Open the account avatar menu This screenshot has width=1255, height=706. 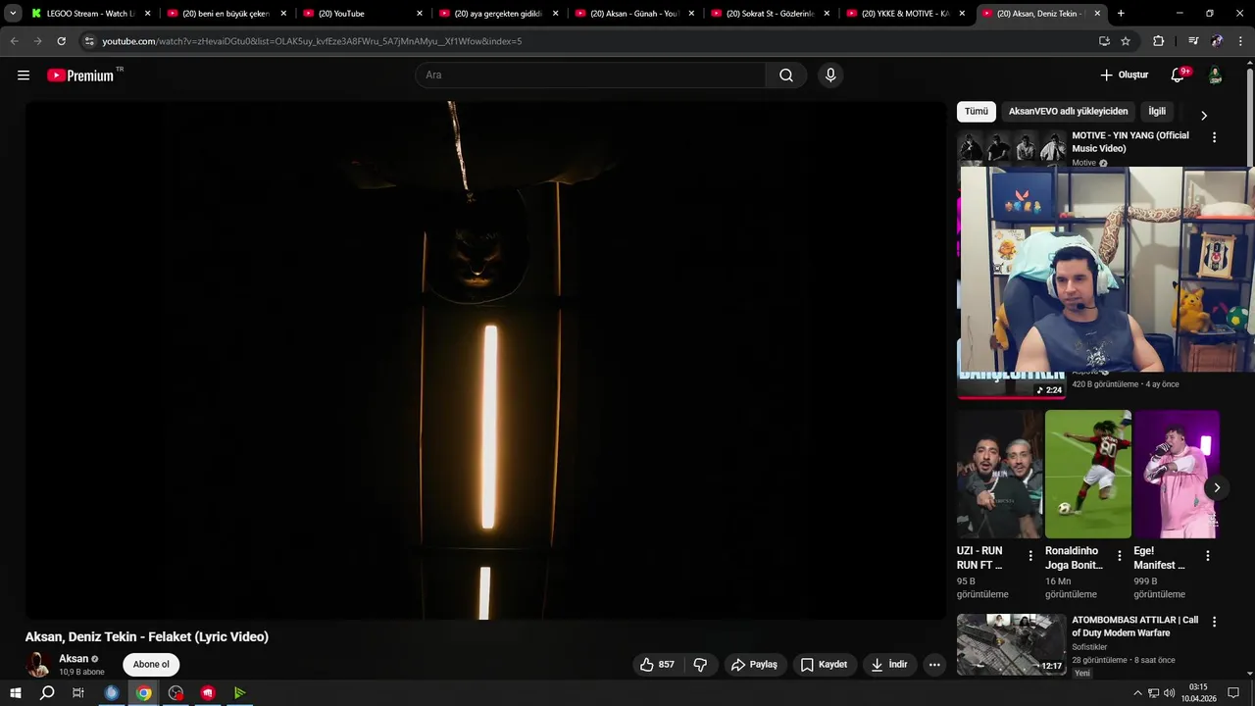(1215, 76)
